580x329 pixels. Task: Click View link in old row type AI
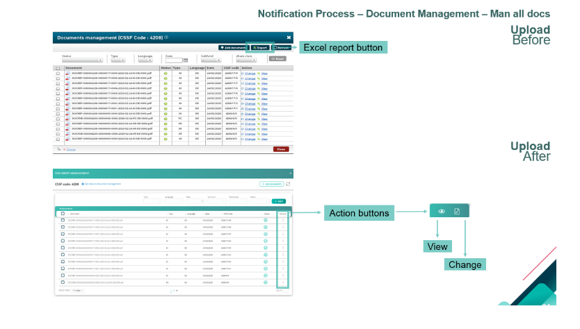click(264, 140)
